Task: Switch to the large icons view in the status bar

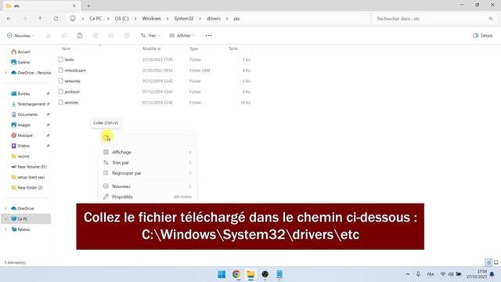Action: coord(496,262)
